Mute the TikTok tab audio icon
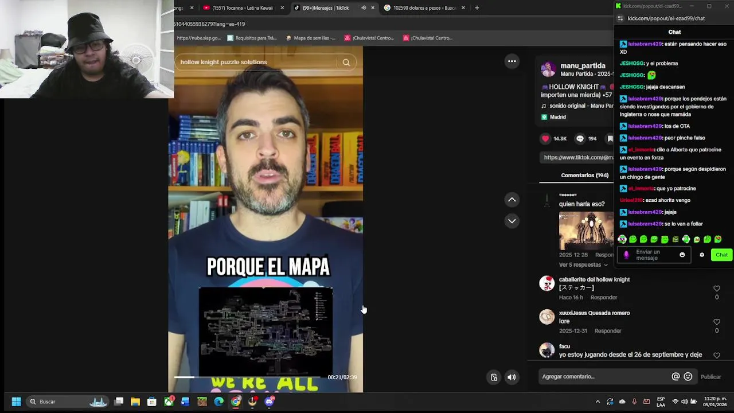This screenshot has width=734, height=413. tap(364, 8)
